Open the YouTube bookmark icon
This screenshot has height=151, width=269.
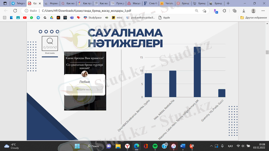pos(25,18)
